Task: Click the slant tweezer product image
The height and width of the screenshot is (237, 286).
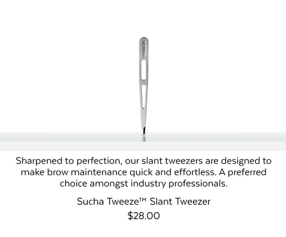Action: point(144,86)
